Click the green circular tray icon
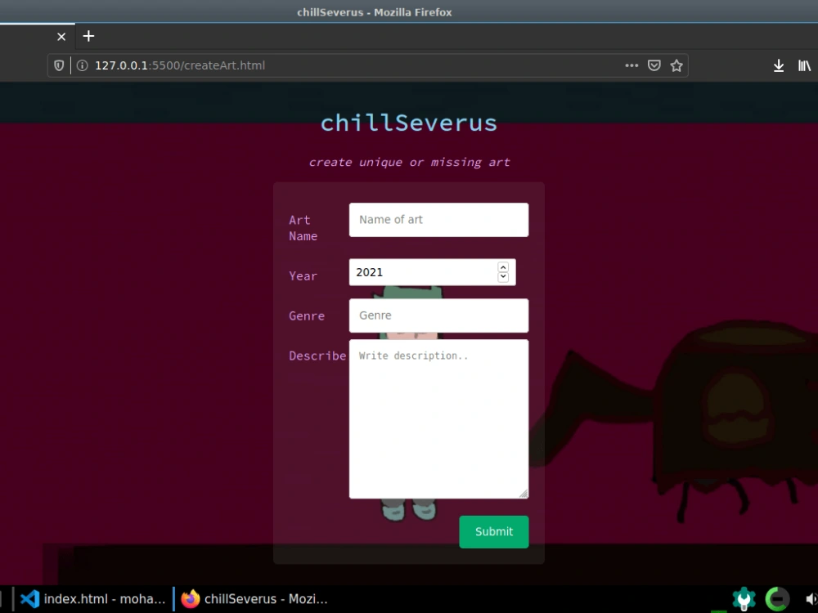 [777, 598]
